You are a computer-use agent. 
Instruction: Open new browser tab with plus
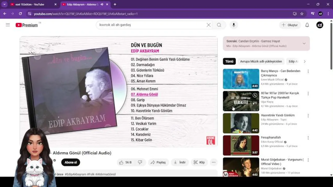(115, 4)
